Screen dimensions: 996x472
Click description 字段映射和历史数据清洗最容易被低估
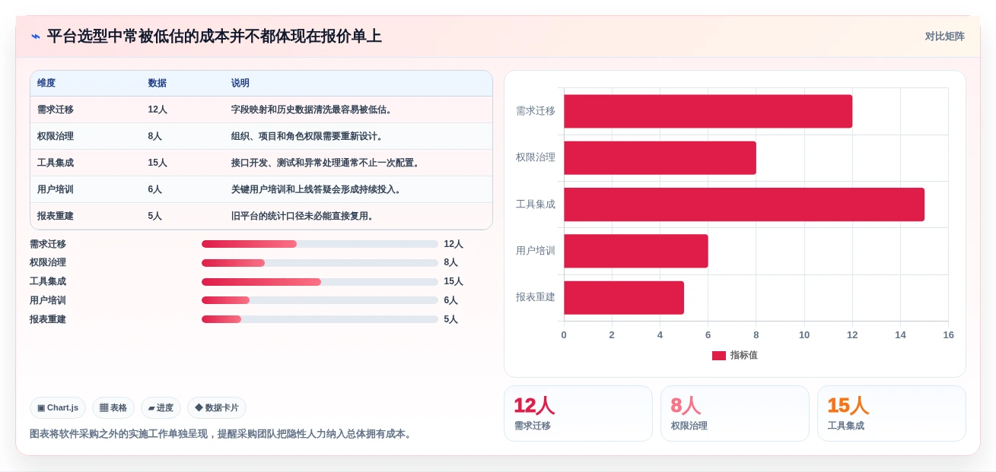click(x=312, y=109)
